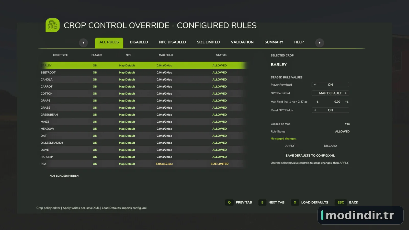This screenshot has width=409, height=230.
Task: Click the green tractor mod icon
Action: [x=52, y=25]
